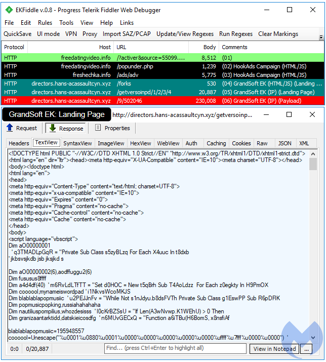
Task: Switch to the HexView tab
Action: coord(140,143)
